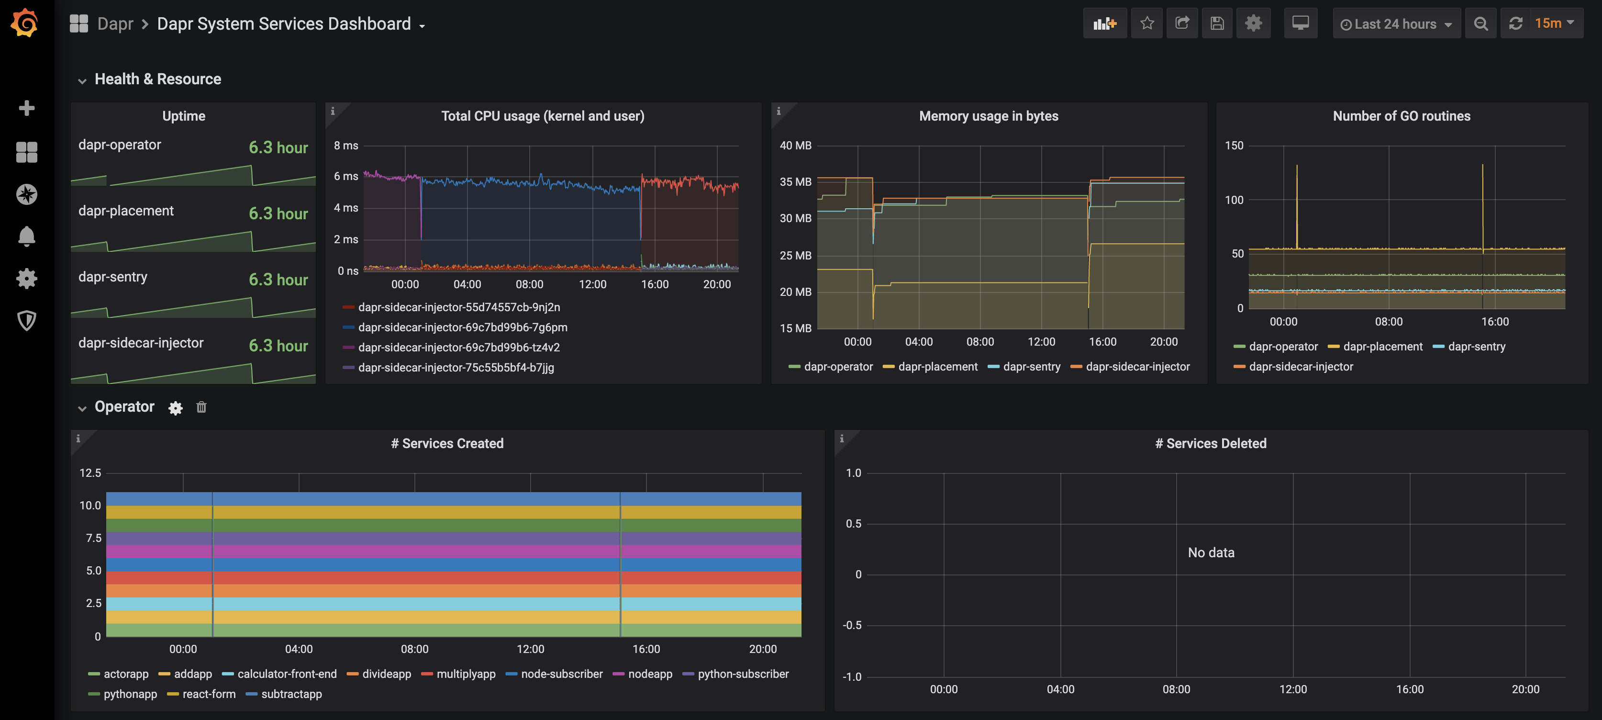Star the dashboard as a favorite
The height and width of the screenshot is (720, 1602).
coord(1147,23)
